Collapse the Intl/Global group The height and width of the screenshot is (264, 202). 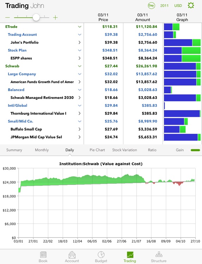tap(80, 106)
